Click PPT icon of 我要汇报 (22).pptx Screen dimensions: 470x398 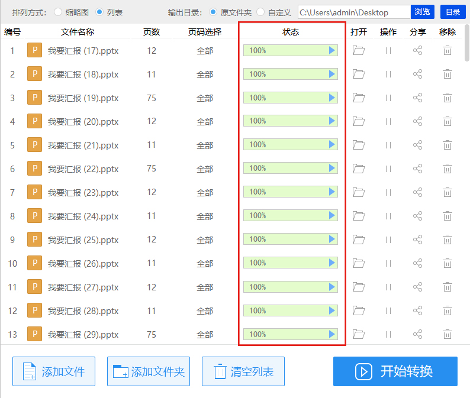tap(34, 169)
